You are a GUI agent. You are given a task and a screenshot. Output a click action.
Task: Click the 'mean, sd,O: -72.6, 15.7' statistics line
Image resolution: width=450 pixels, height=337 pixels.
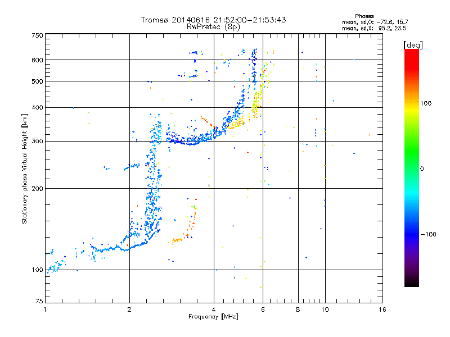[375, 22]
